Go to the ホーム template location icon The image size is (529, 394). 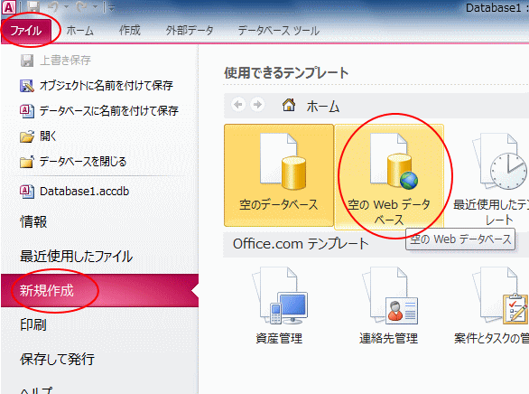click(x=289, y=105)
